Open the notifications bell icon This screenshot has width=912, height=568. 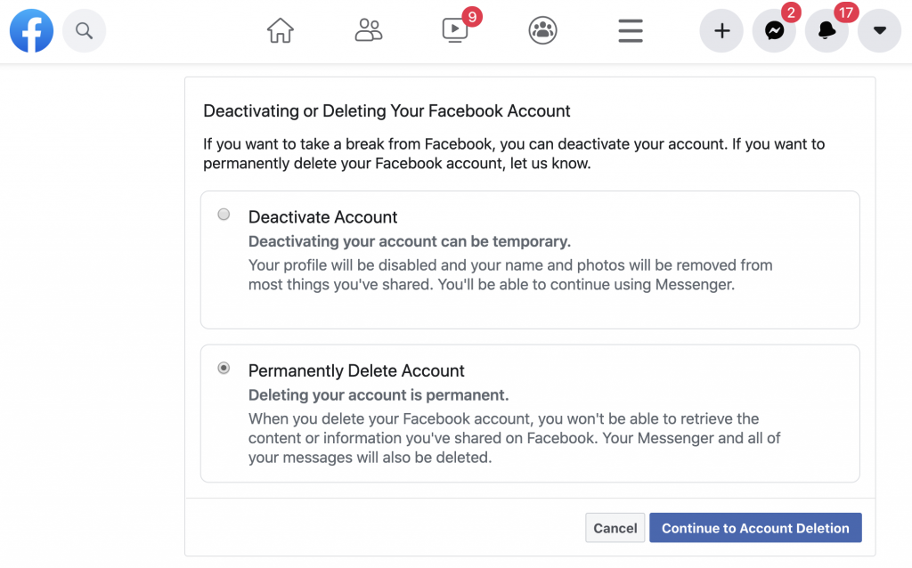click(x=826, y=31)
